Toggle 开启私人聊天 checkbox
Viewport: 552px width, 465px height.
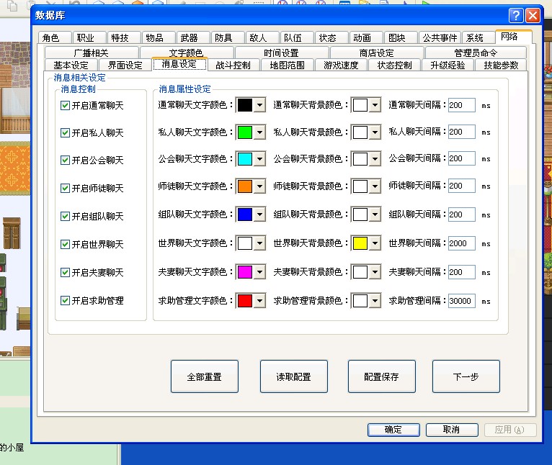coord(65,132)
